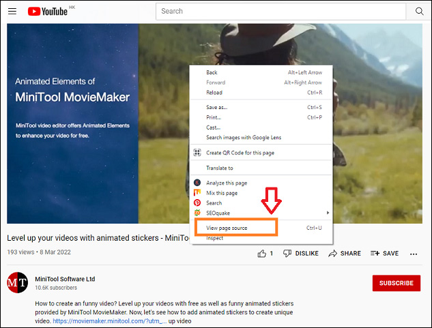Image resolution: width=432 pixels, height=328 pixels.
Task: Choose Translate to menu entry
Action: coord(261,168)
